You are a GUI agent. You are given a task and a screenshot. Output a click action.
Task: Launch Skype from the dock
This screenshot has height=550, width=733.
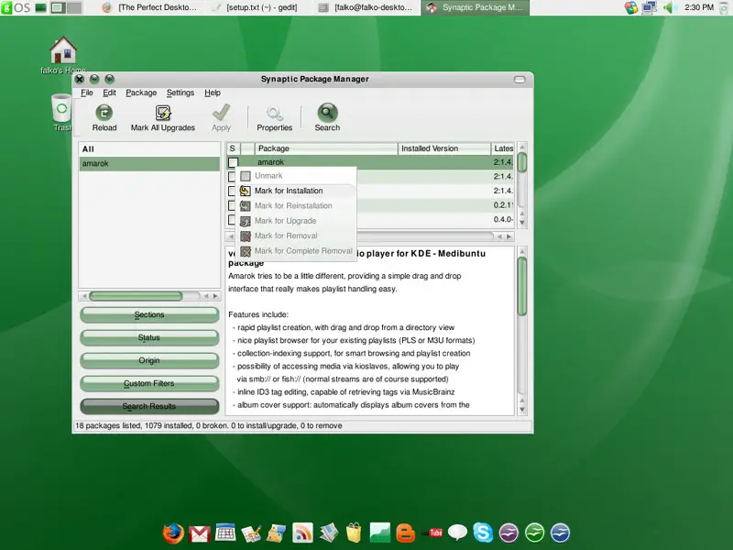[483, 533]
